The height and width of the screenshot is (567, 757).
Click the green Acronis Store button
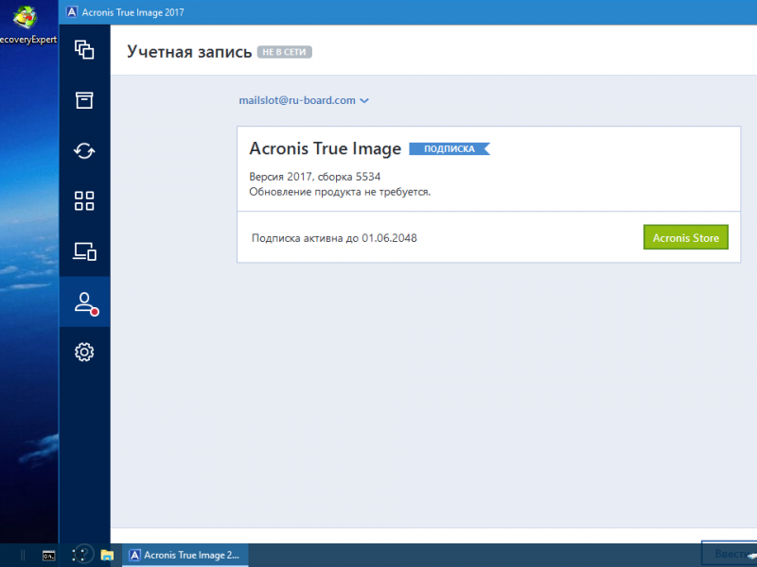pos(685,237)
